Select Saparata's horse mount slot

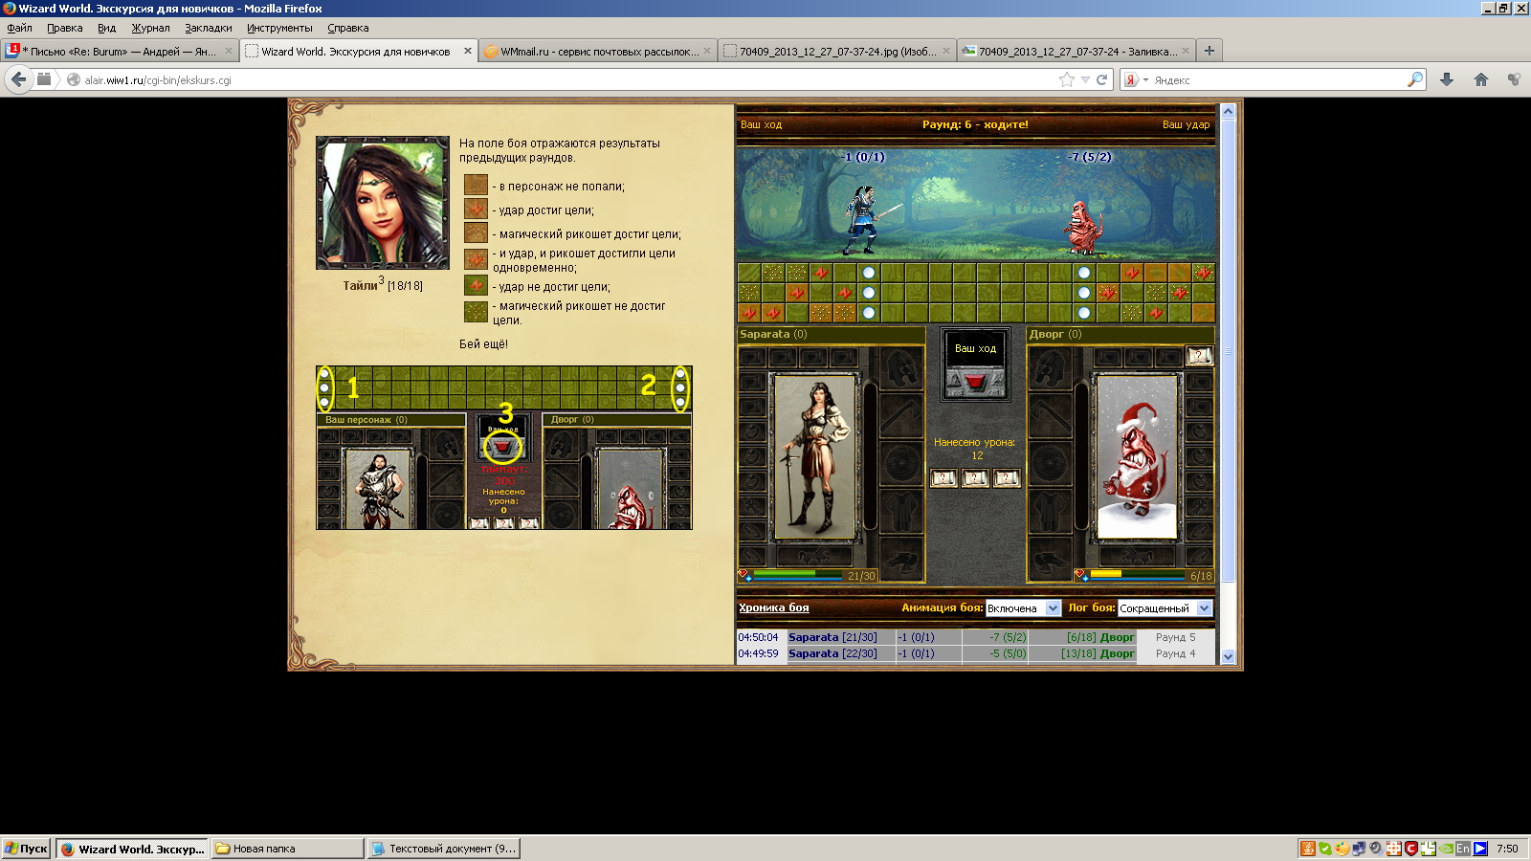pyautogui.click(x=814, y=556)
